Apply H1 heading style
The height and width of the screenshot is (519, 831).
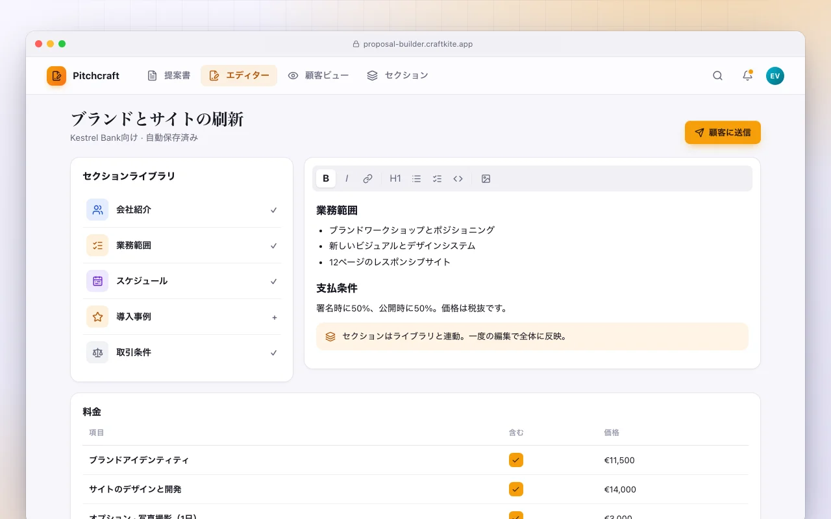coord(395,178)
